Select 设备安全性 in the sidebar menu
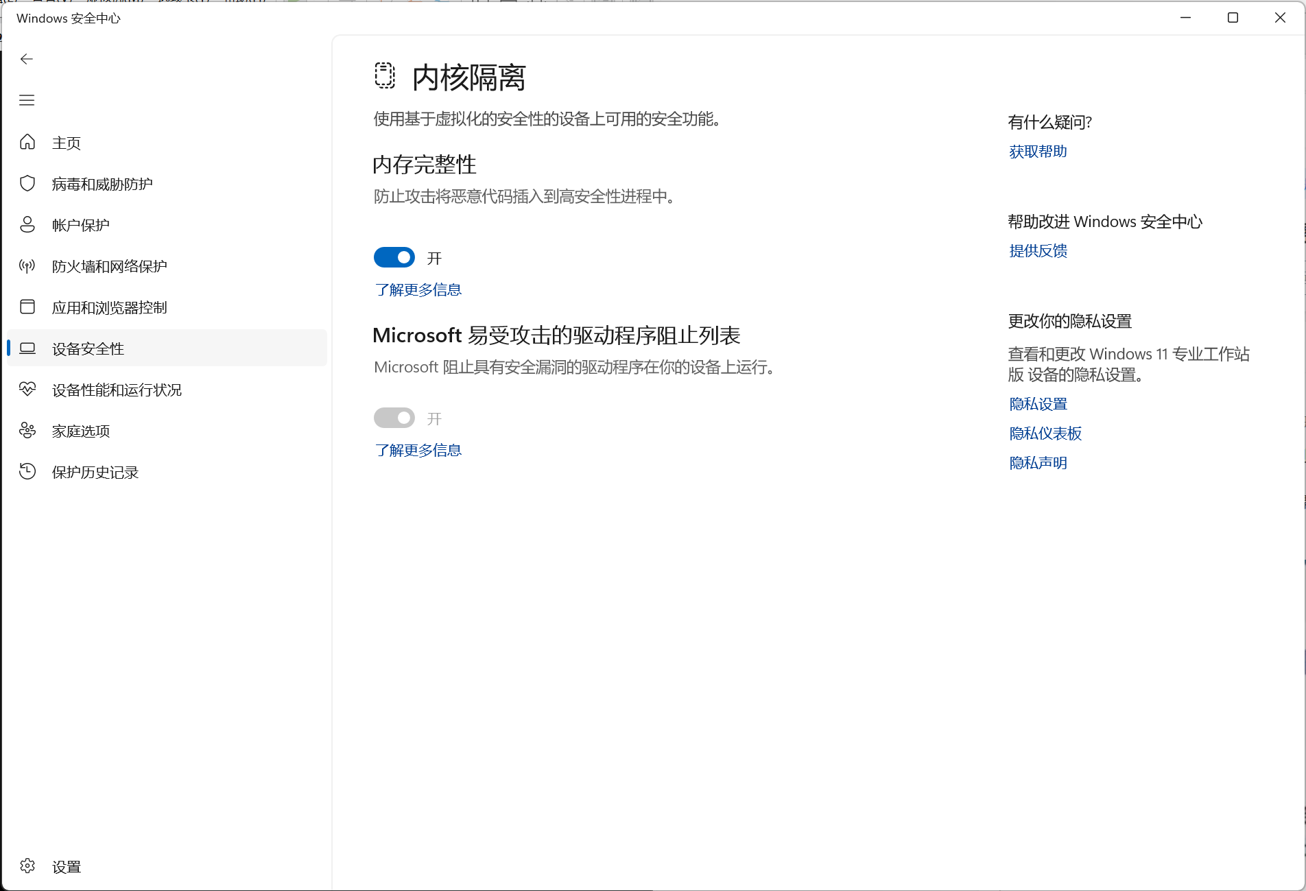Viewport: 1306px width, 891px height. pos(87,348)
